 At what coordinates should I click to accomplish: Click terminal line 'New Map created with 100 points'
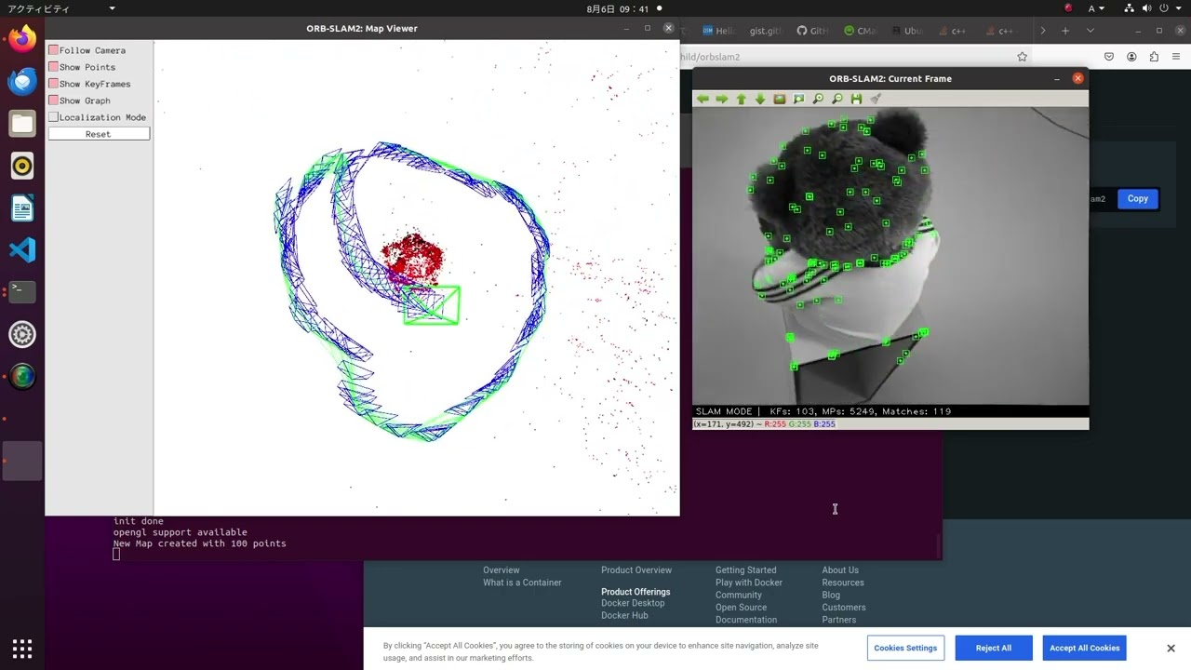(199, 543)
